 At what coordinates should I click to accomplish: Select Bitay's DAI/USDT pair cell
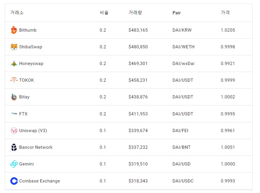coord(183,97)
